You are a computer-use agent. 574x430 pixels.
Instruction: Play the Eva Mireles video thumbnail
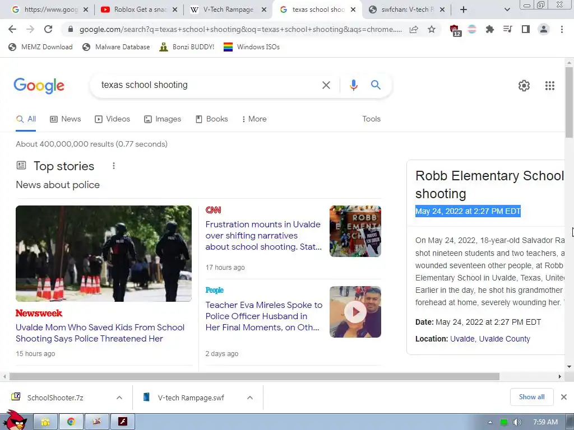point(355,312)
